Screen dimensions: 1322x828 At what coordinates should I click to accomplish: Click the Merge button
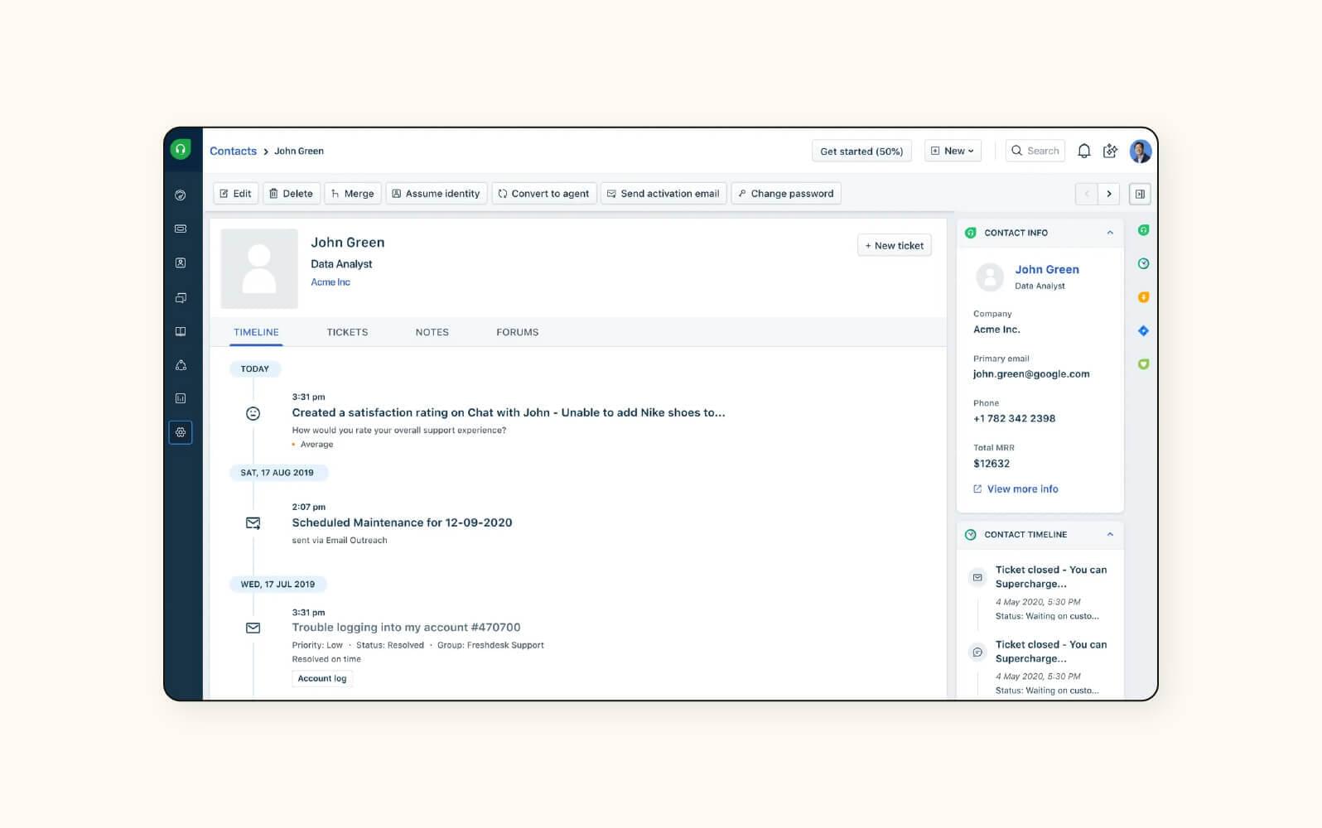pos(353,194)
